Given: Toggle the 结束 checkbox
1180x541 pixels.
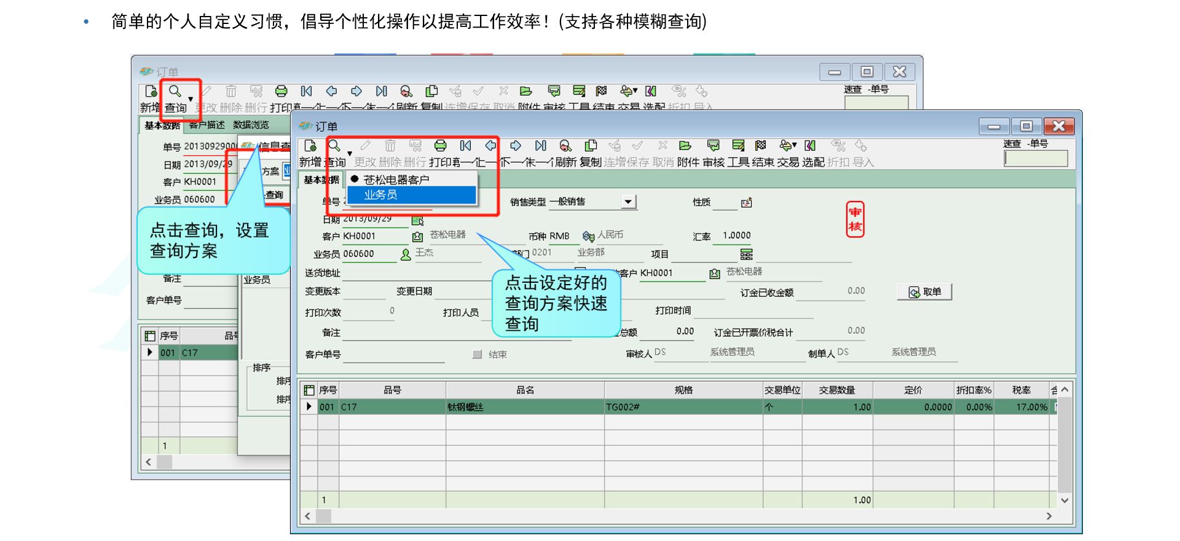Looking at the screenshot, I should pos(477,355).
